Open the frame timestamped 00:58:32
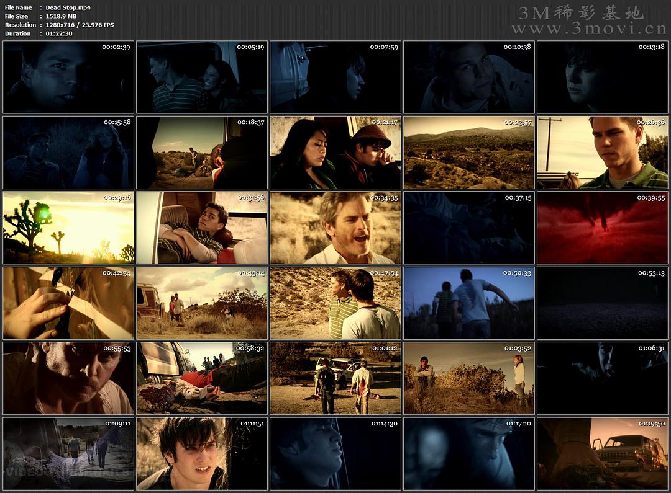 pos(202,378)
